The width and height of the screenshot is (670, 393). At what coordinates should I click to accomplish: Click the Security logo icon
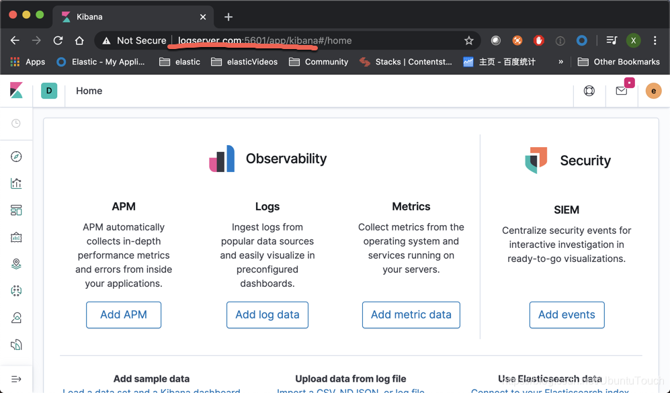536,160
